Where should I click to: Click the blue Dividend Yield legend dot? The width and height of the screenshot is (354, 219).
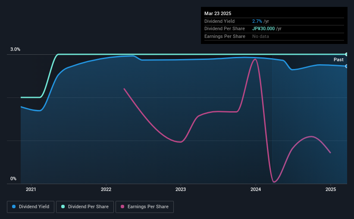(14, 206)
